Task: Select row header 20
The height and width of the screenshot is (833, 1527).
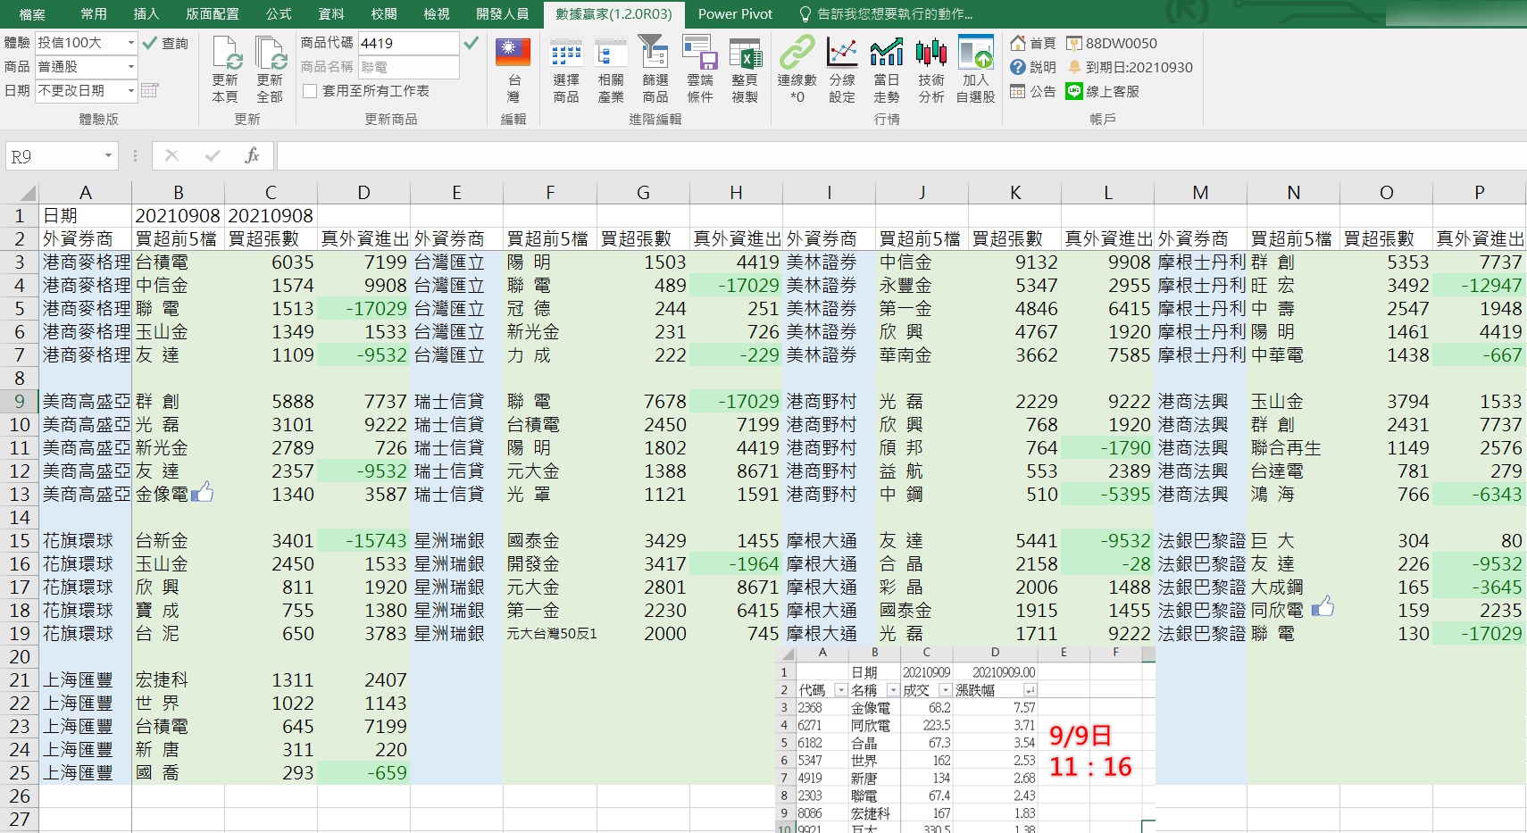Action: 19,656
